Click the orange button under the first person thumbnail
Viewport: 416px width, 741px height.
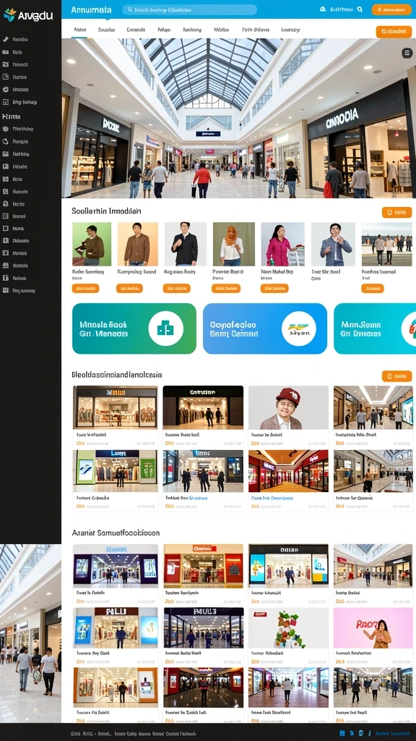(x=85, y=288)
